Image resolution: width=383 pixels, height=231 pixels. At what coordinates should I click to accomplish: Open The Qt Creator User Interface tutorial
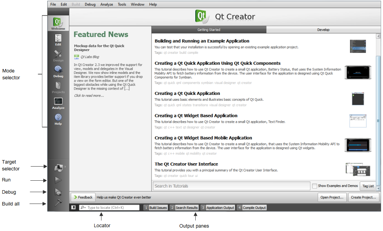(x=186, y=164)
